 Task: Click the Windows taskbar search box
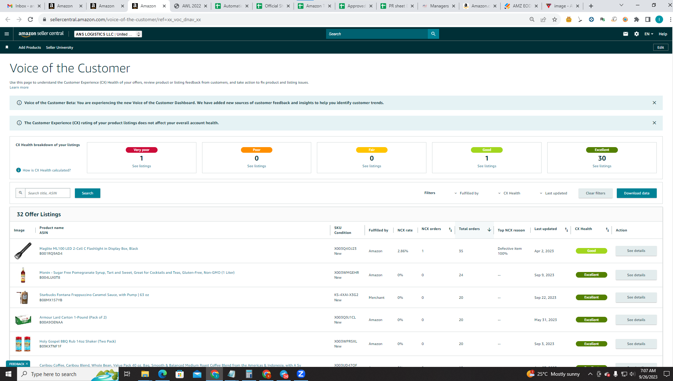[x=68, y=374]
